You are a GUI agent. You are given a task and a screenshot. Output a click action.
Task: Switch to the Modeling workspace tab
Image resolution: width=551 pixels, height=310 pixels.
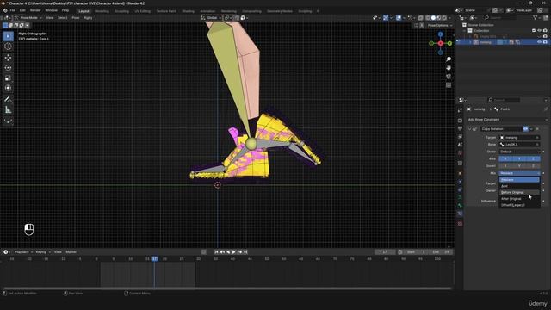coord(102,11)
